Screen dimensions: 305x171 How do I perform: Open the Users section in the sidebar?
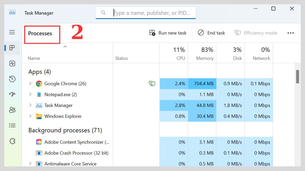pyautogui.click(x=12, y=110)
